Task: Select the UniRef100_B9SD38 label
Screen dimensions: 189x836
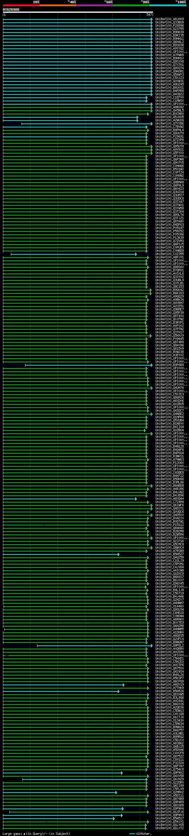Action: [x=170, y=45]
